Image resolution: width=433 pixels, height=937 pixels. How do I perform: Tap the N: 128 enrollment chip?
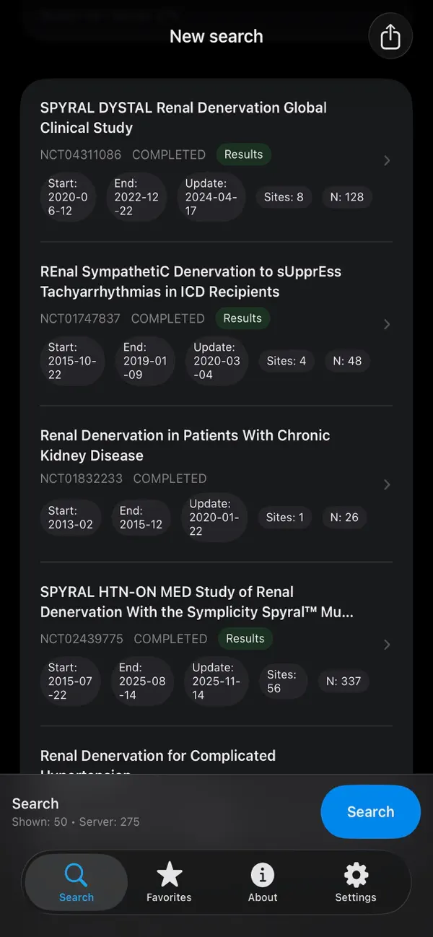(346, 197)
